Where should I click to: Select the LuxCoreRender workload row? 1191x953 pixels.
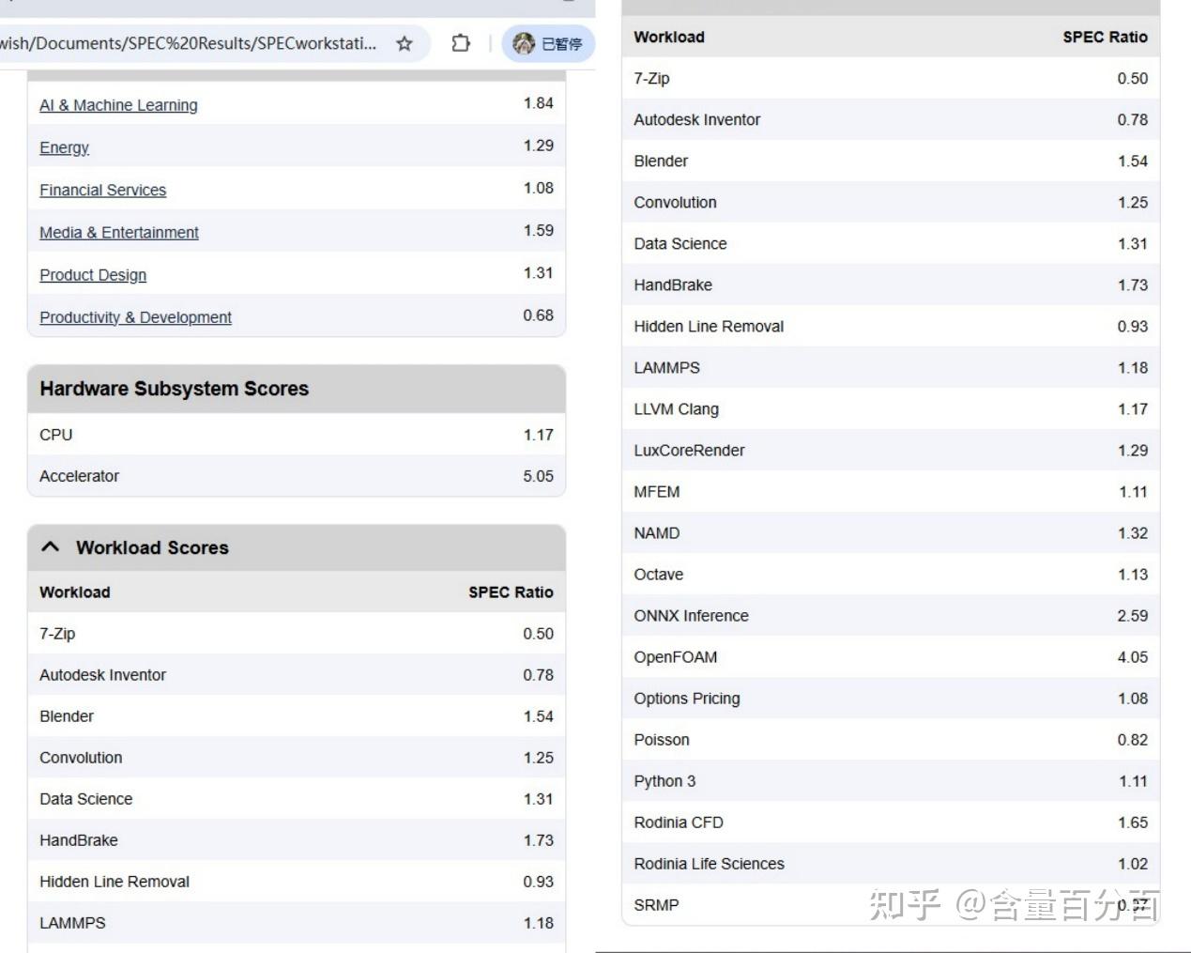pyautogui.click(x=891, y=451)
